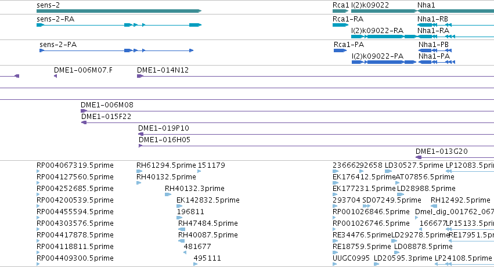
Task: Click EST label RE18759.5prime
Action: coord(362,247)
